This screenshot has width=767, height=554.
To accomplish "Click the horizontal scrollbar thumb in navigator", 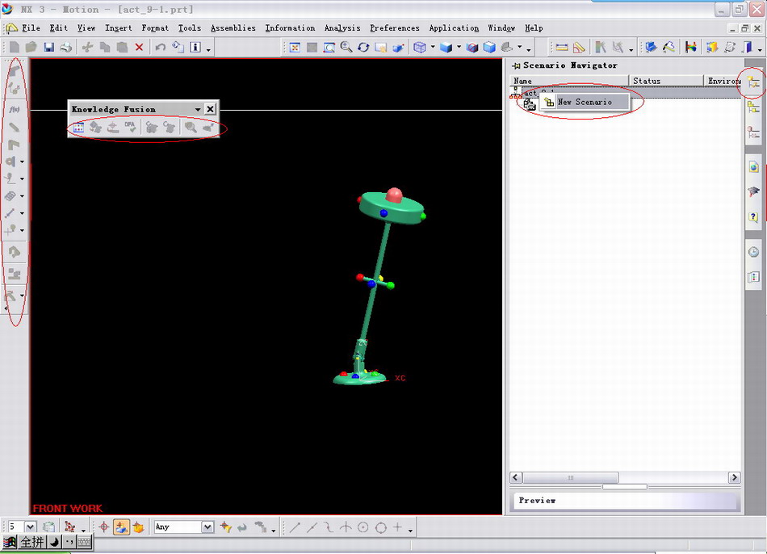I will [x=570, y=477].
